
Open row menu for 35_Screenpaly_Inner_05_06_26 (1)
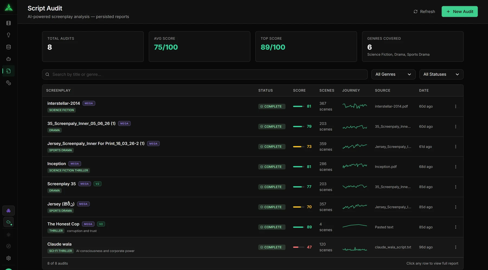click(456, 127)
